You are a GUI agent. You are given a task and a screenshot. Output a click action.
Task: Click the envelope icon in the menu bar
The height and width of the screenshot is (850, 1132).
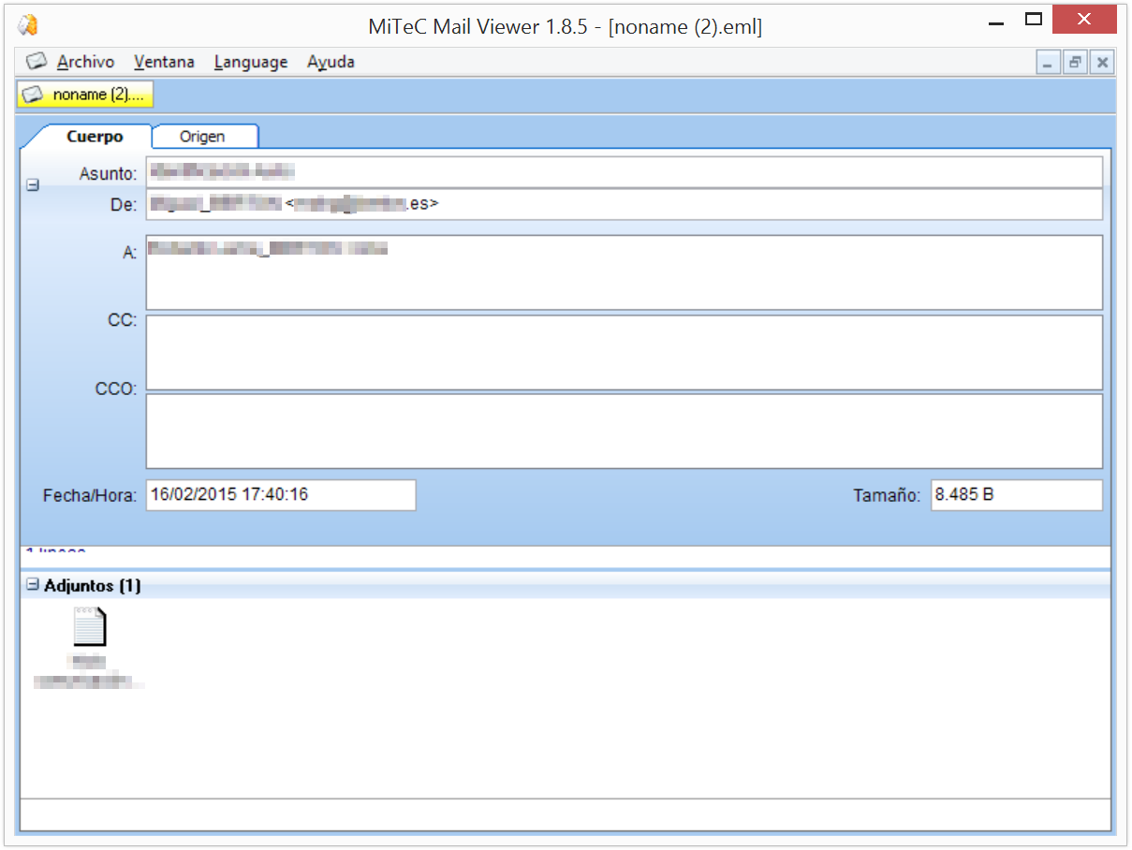pos(36,60)
